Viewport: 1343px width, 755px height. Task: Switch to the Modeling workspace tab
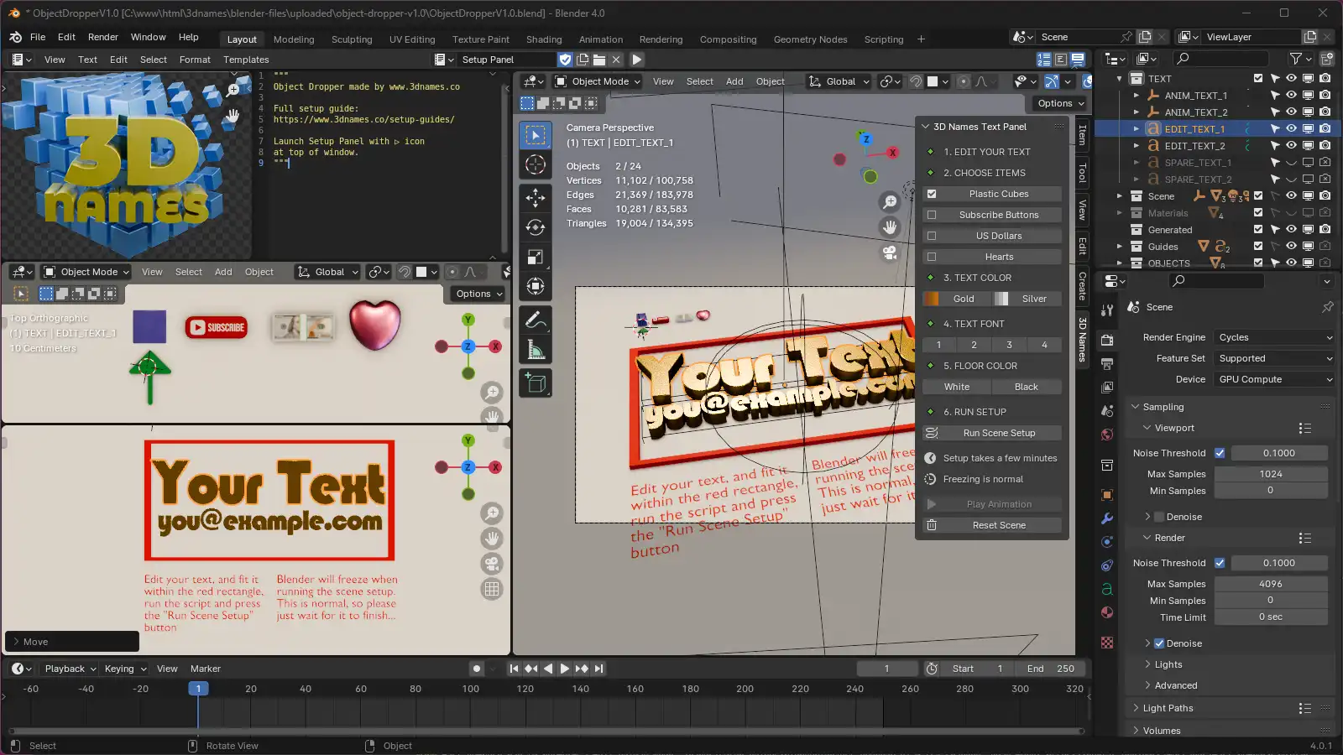click(294, 39)
